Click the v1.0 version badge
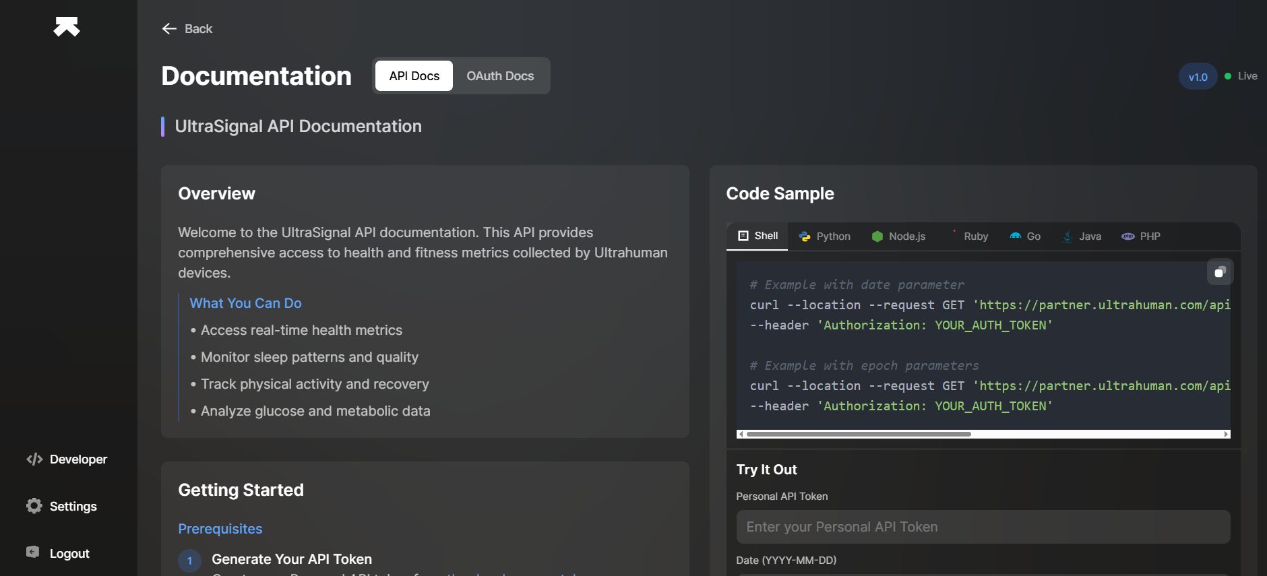This screenshot has height=576, width=1267. (1198, 77)
